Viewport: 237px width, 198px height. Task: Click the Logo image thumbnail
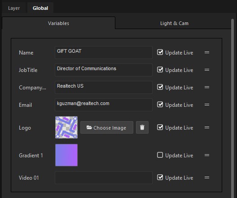[66, 127]
